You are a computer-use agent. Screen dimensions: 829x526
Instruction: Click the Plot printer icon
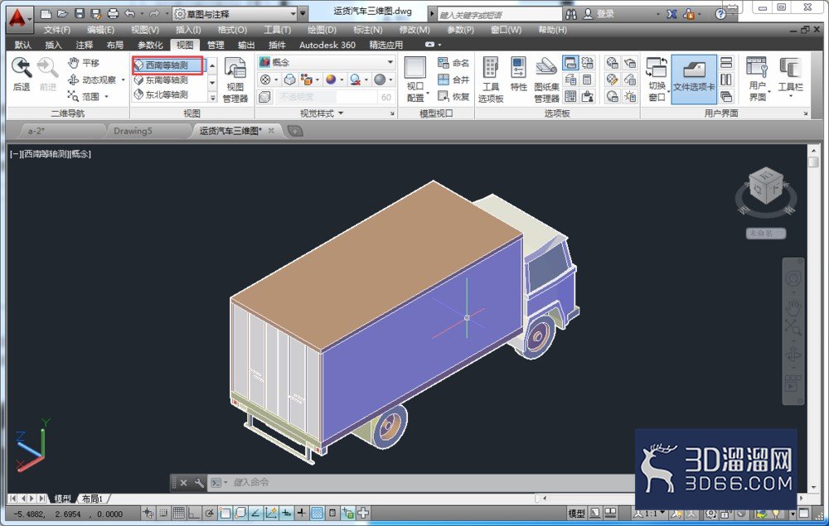(113, 14)
